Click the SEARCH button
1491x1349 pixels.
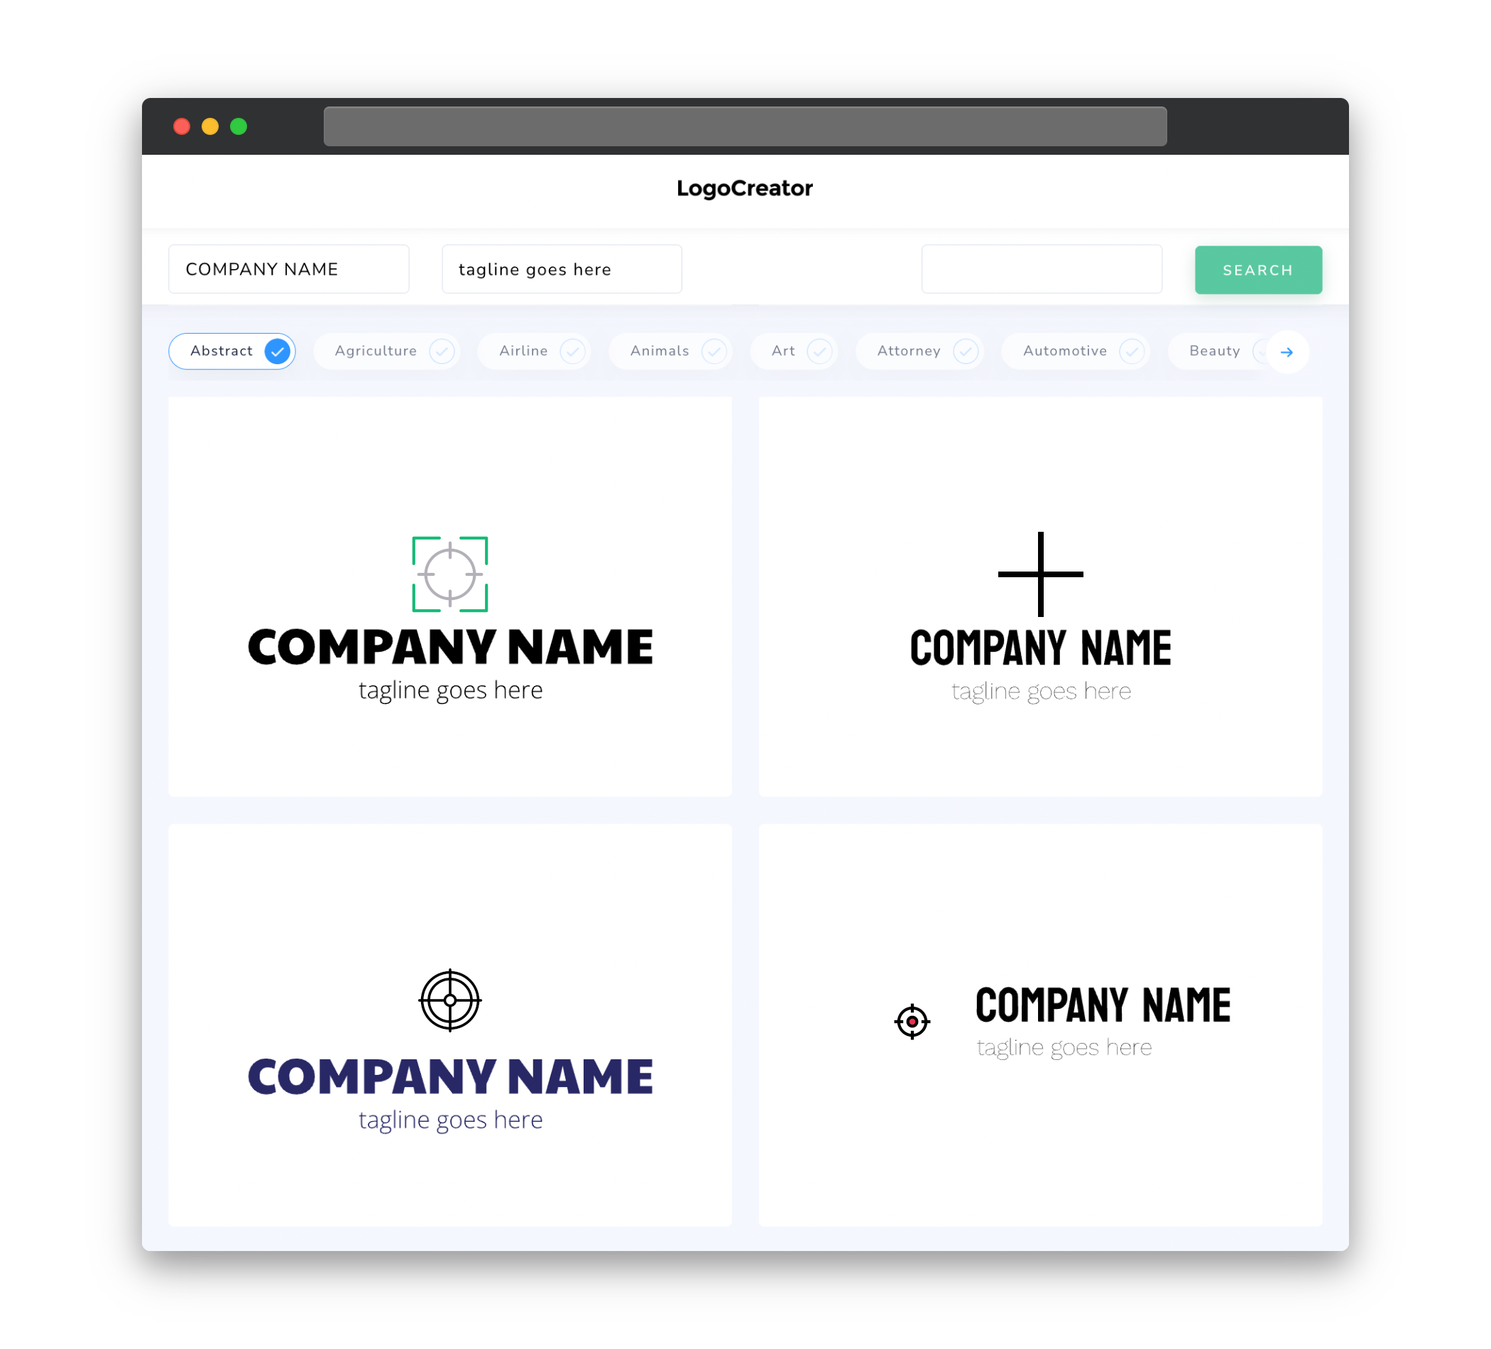point(1257,269)
